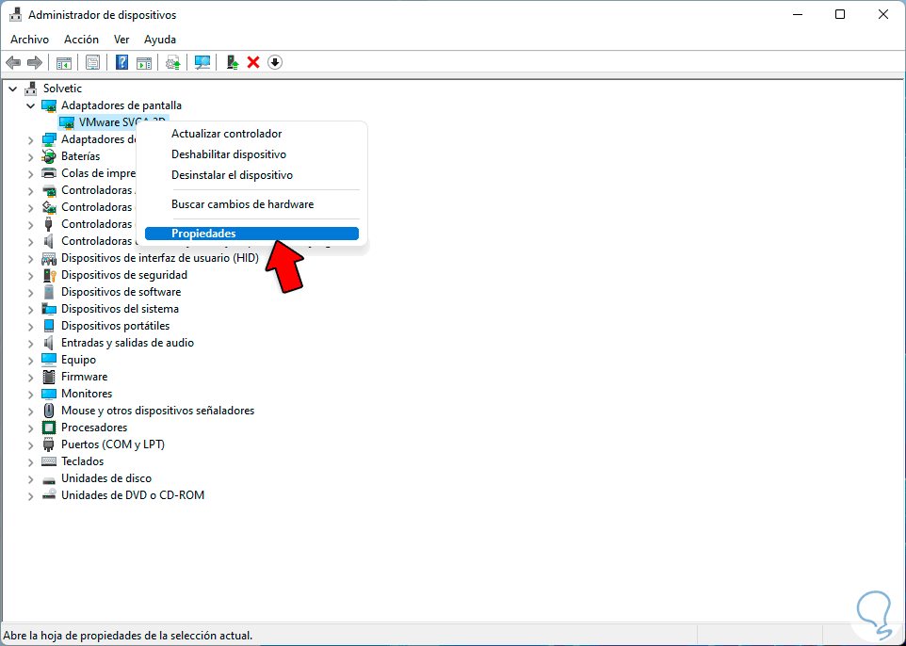This screenshot has width=906, height=646.
Task: Expand the Teclados node
Action: coord(31,461)
